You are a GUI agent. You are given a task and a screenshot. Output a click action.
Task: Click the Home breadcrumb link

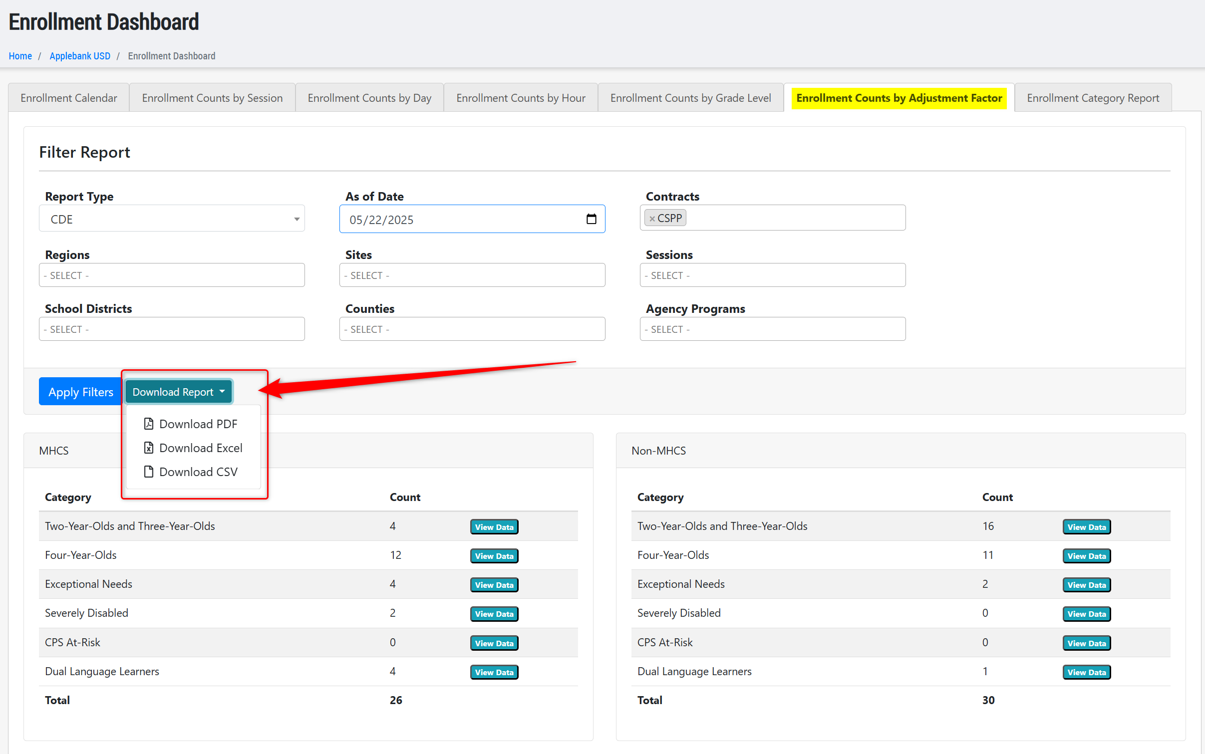[20, 56]
